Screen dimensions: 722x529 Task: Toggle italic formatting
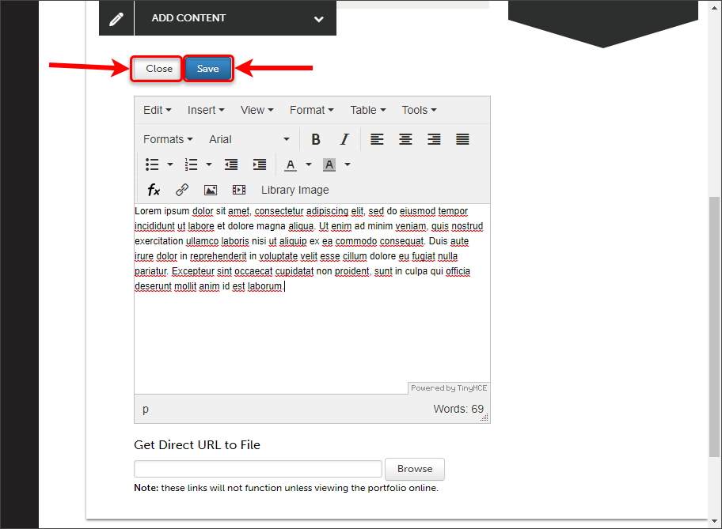coord(344,139)
